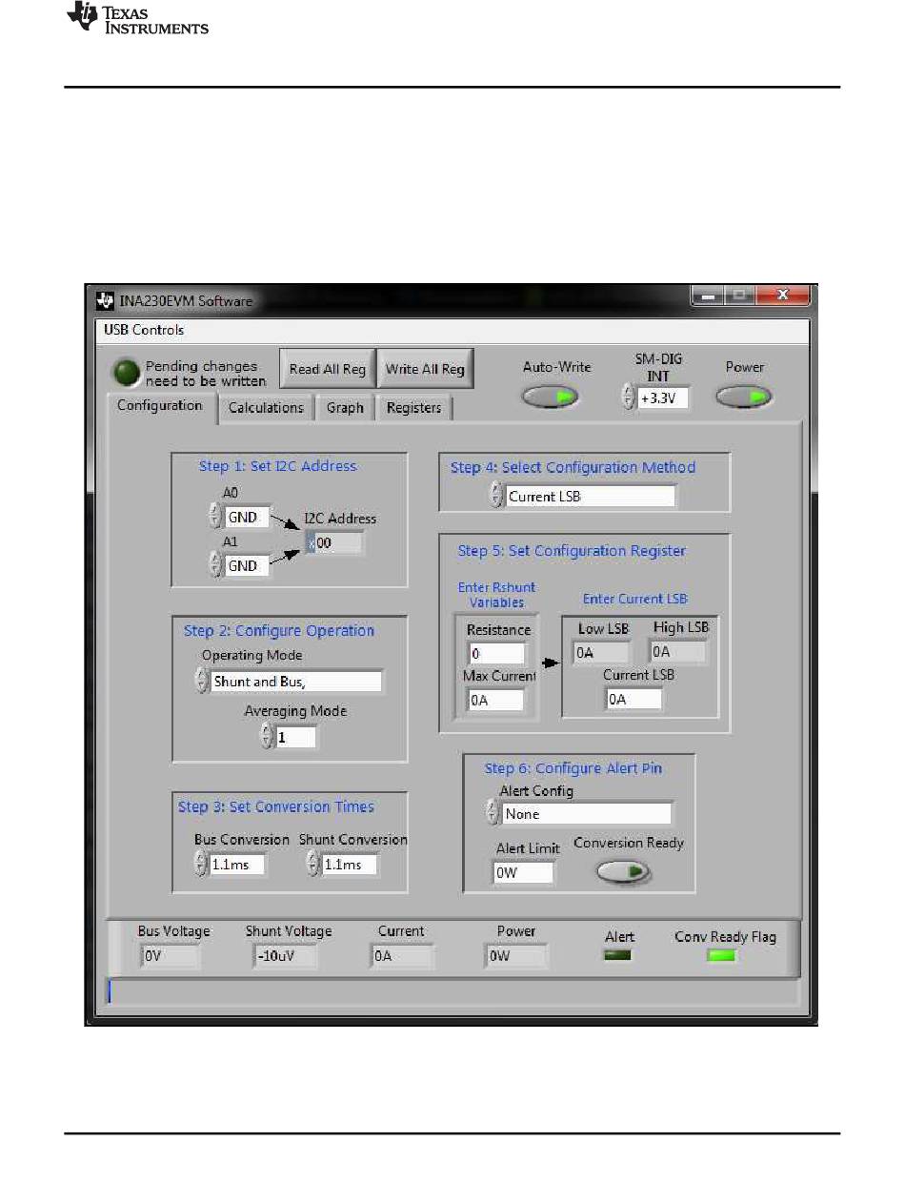Click the Shunt Voltage -10uV readout

286,956
